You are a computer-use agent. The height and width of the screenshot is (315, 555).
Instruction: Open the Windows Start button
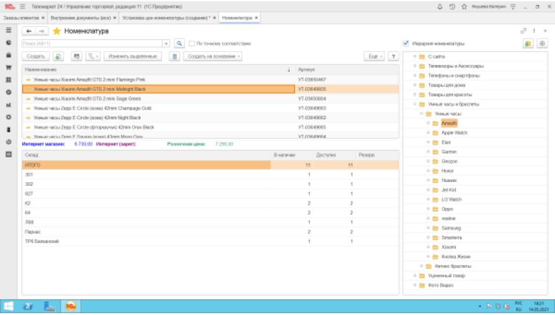point(8,306)
